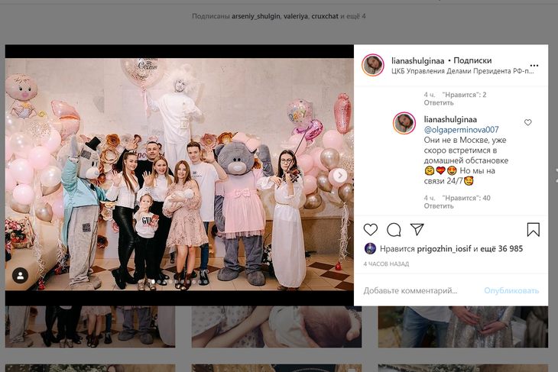Open the @olgaperminova007 mention
The height and width of the screenshot is (372, 558).
pos(461,130)
